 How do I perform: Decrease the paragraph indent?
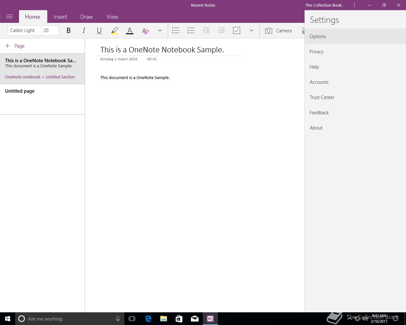(x=206, y=30)
